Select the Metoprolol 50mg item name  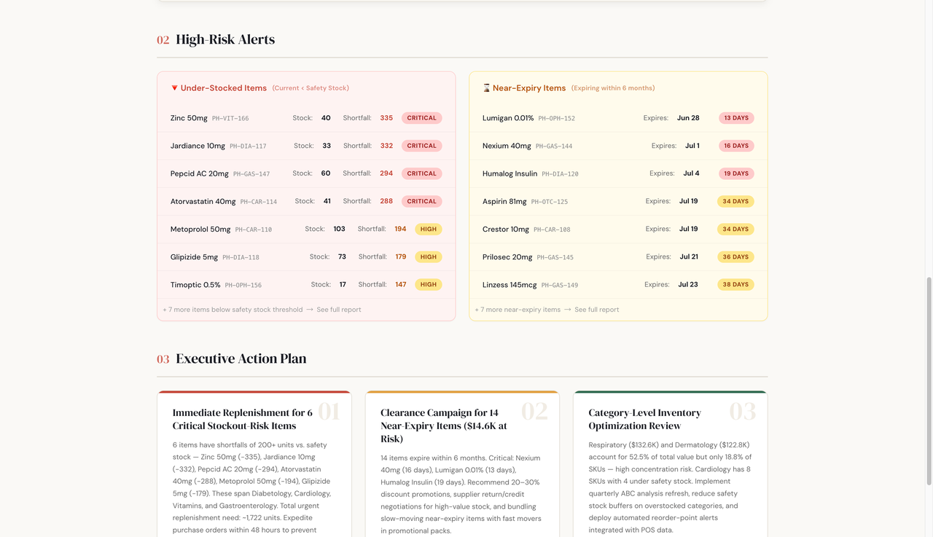tap(200, 229)
